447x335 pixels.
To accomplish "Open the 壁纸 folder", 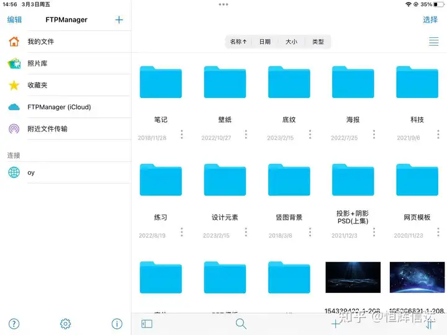I will point(225,82).
